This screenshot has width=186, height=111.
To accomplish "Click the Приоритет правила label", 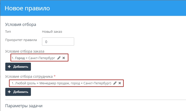I will (x=21, y=40).
